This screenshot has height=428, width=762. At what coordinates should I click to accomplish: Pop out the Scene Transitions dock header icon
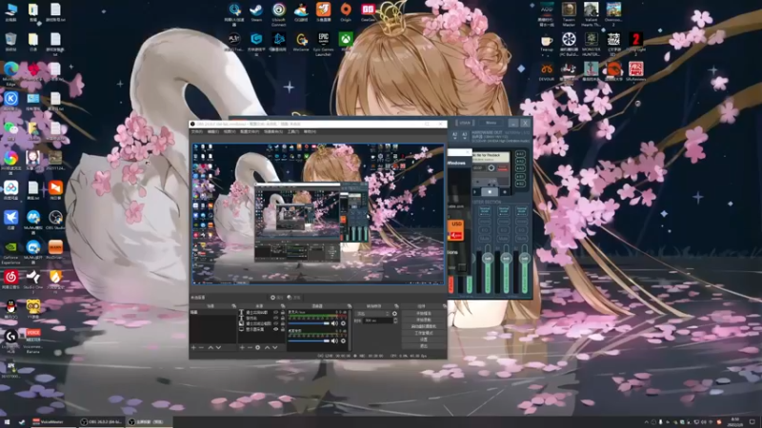pos(396,306)
